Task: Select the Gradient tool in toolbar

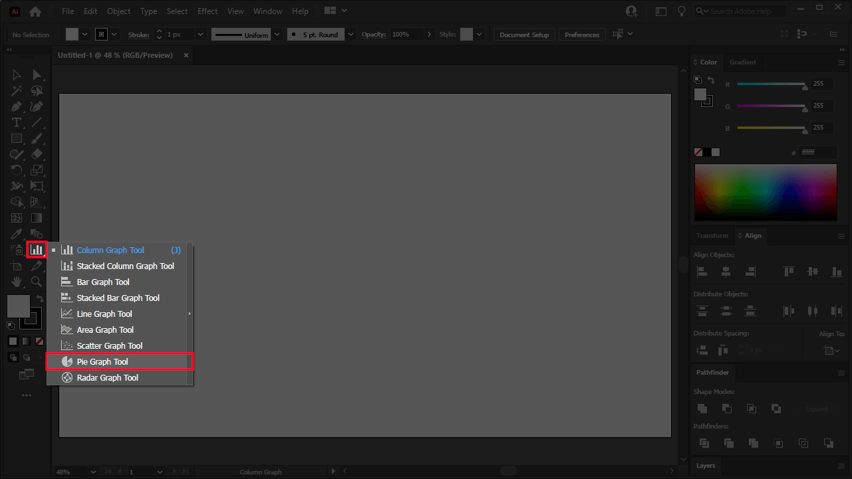Action: pos(37,218)
